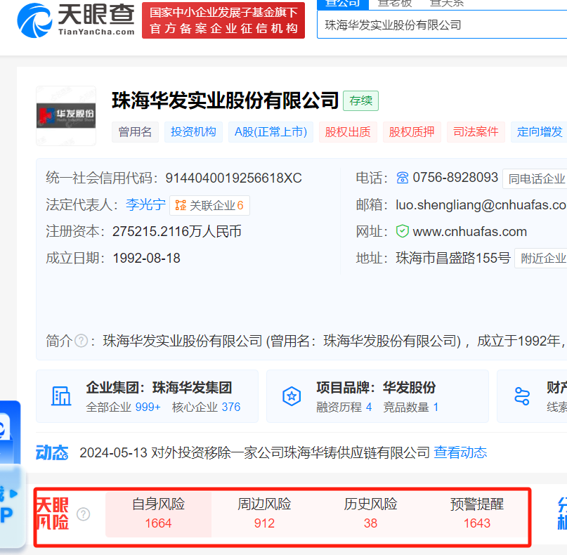Screen dimensions: 567x555
Task: Open the 周边风险 912 tab
Action: coord(264,514)
